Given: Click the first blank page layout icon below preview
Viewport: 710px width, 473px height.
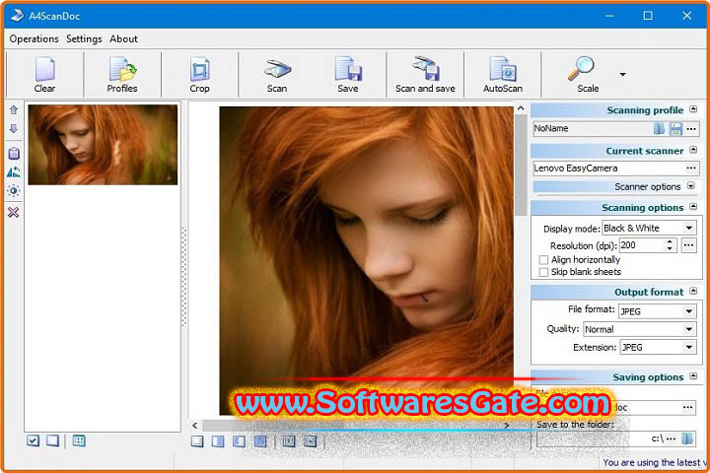Looking at the screenshot, I should pos(197,441).
